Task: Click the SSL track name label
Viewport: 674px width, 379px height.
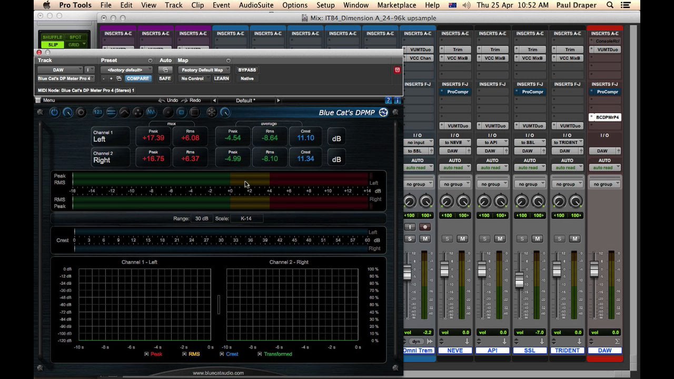Action: click(530, 351)
